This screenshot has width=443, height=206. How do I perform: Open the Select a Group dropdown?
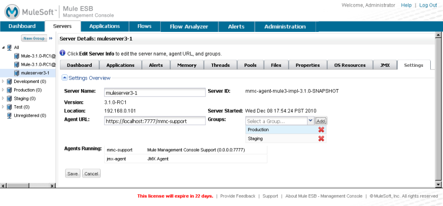pyautogui.click(x=310, y=121)
